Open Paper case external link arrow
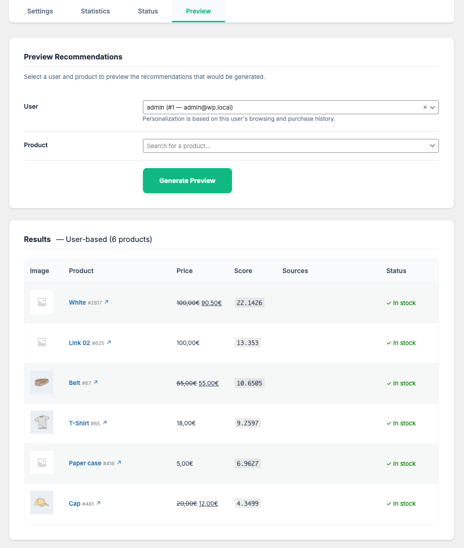 [119, 463]
